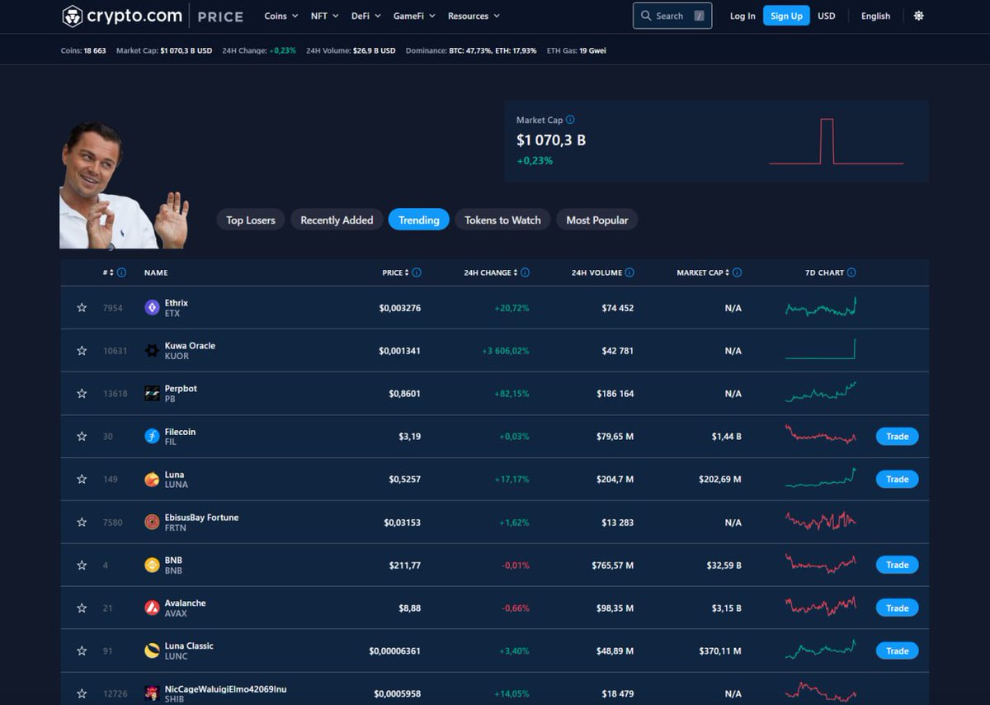Click the search magnifier icon
Viewport: 990px width, 705px height.
646,16
